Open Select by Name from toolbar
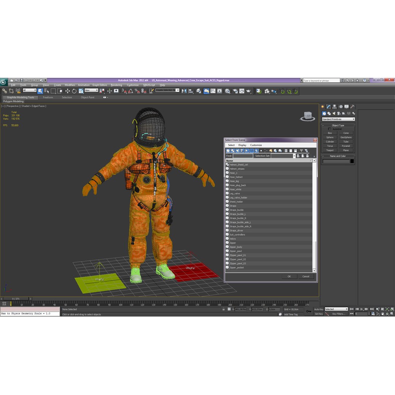The image size is (395, 395). point(46,91)
